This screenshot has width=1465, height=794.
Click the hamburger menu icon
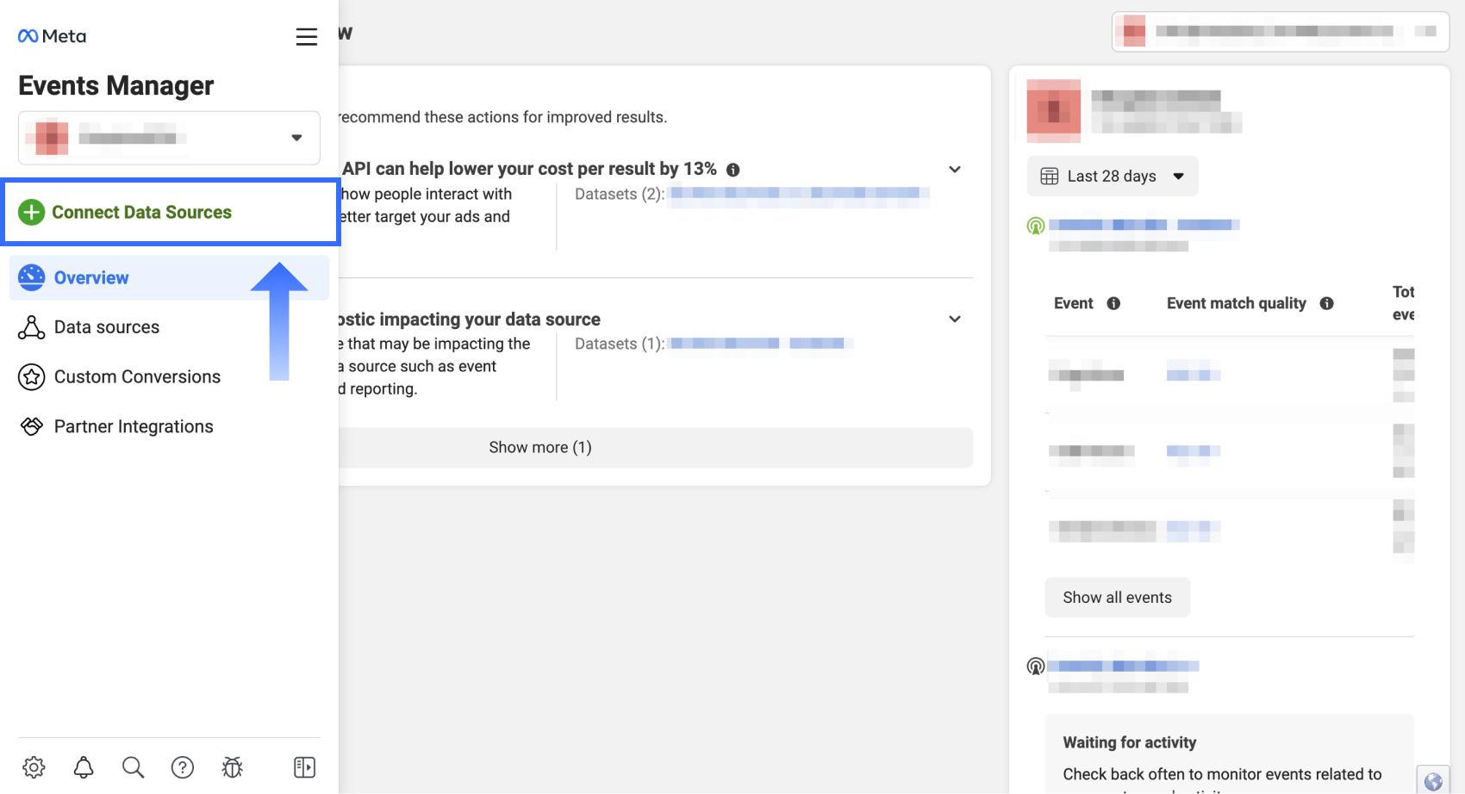pos(307,37)
